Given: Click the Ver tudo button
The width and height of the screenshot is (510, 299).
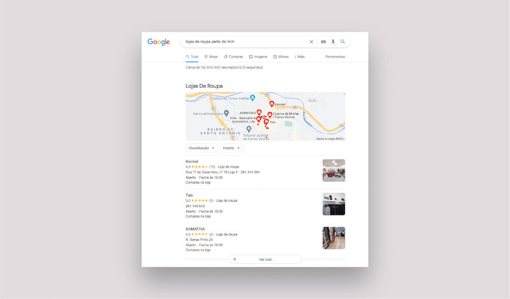Looking at the screenshot, I should [x=265, y=259].
